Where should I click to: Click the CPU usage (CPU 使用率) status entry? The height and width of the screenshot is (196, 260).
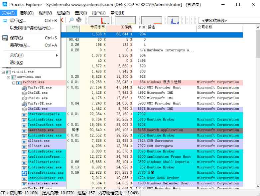tap(19, 193)
